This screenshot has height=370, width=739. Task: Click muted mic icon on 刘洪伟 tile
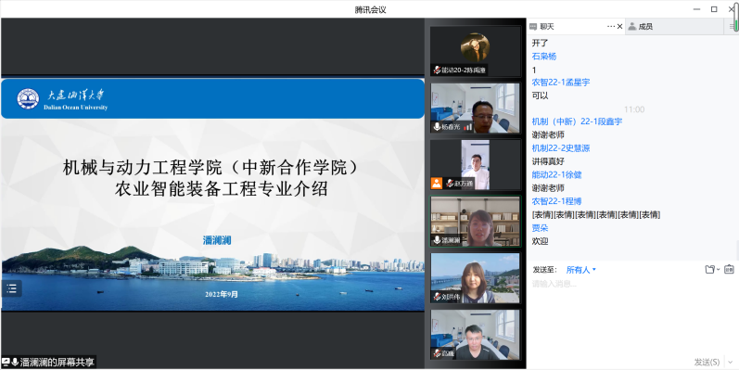437,297
